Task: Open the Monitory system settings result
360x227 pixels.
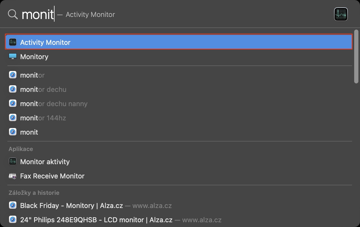Action: [x=34, y=57]
